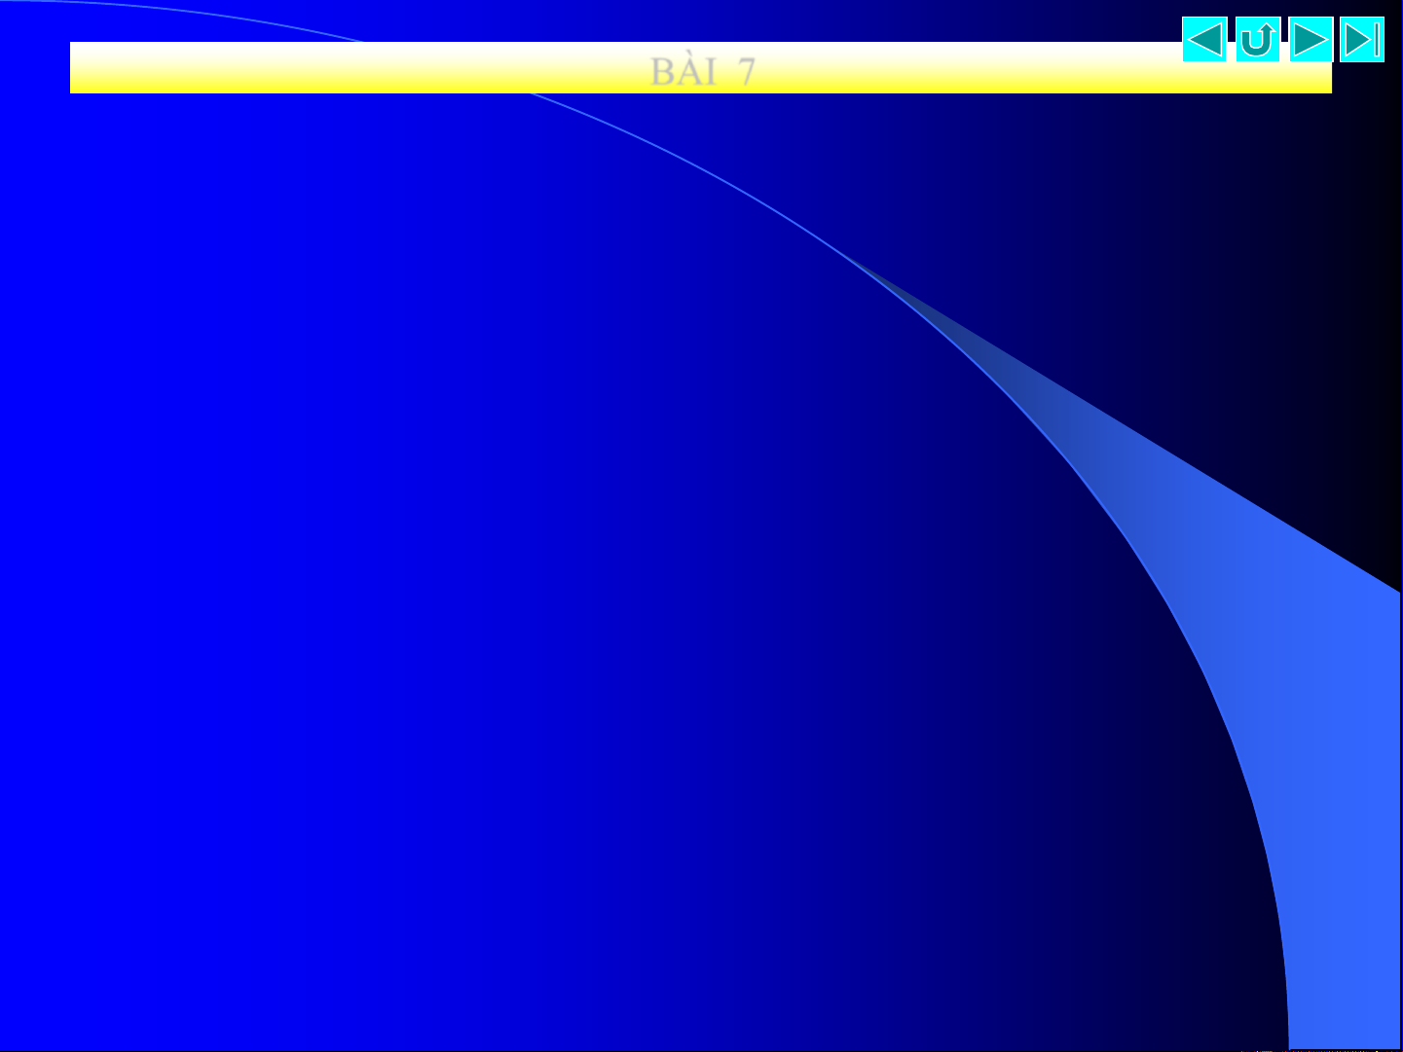1403x1052 pixels.
Task: Click the word 'BÀI' in the title
Action: tap(683, 71)
